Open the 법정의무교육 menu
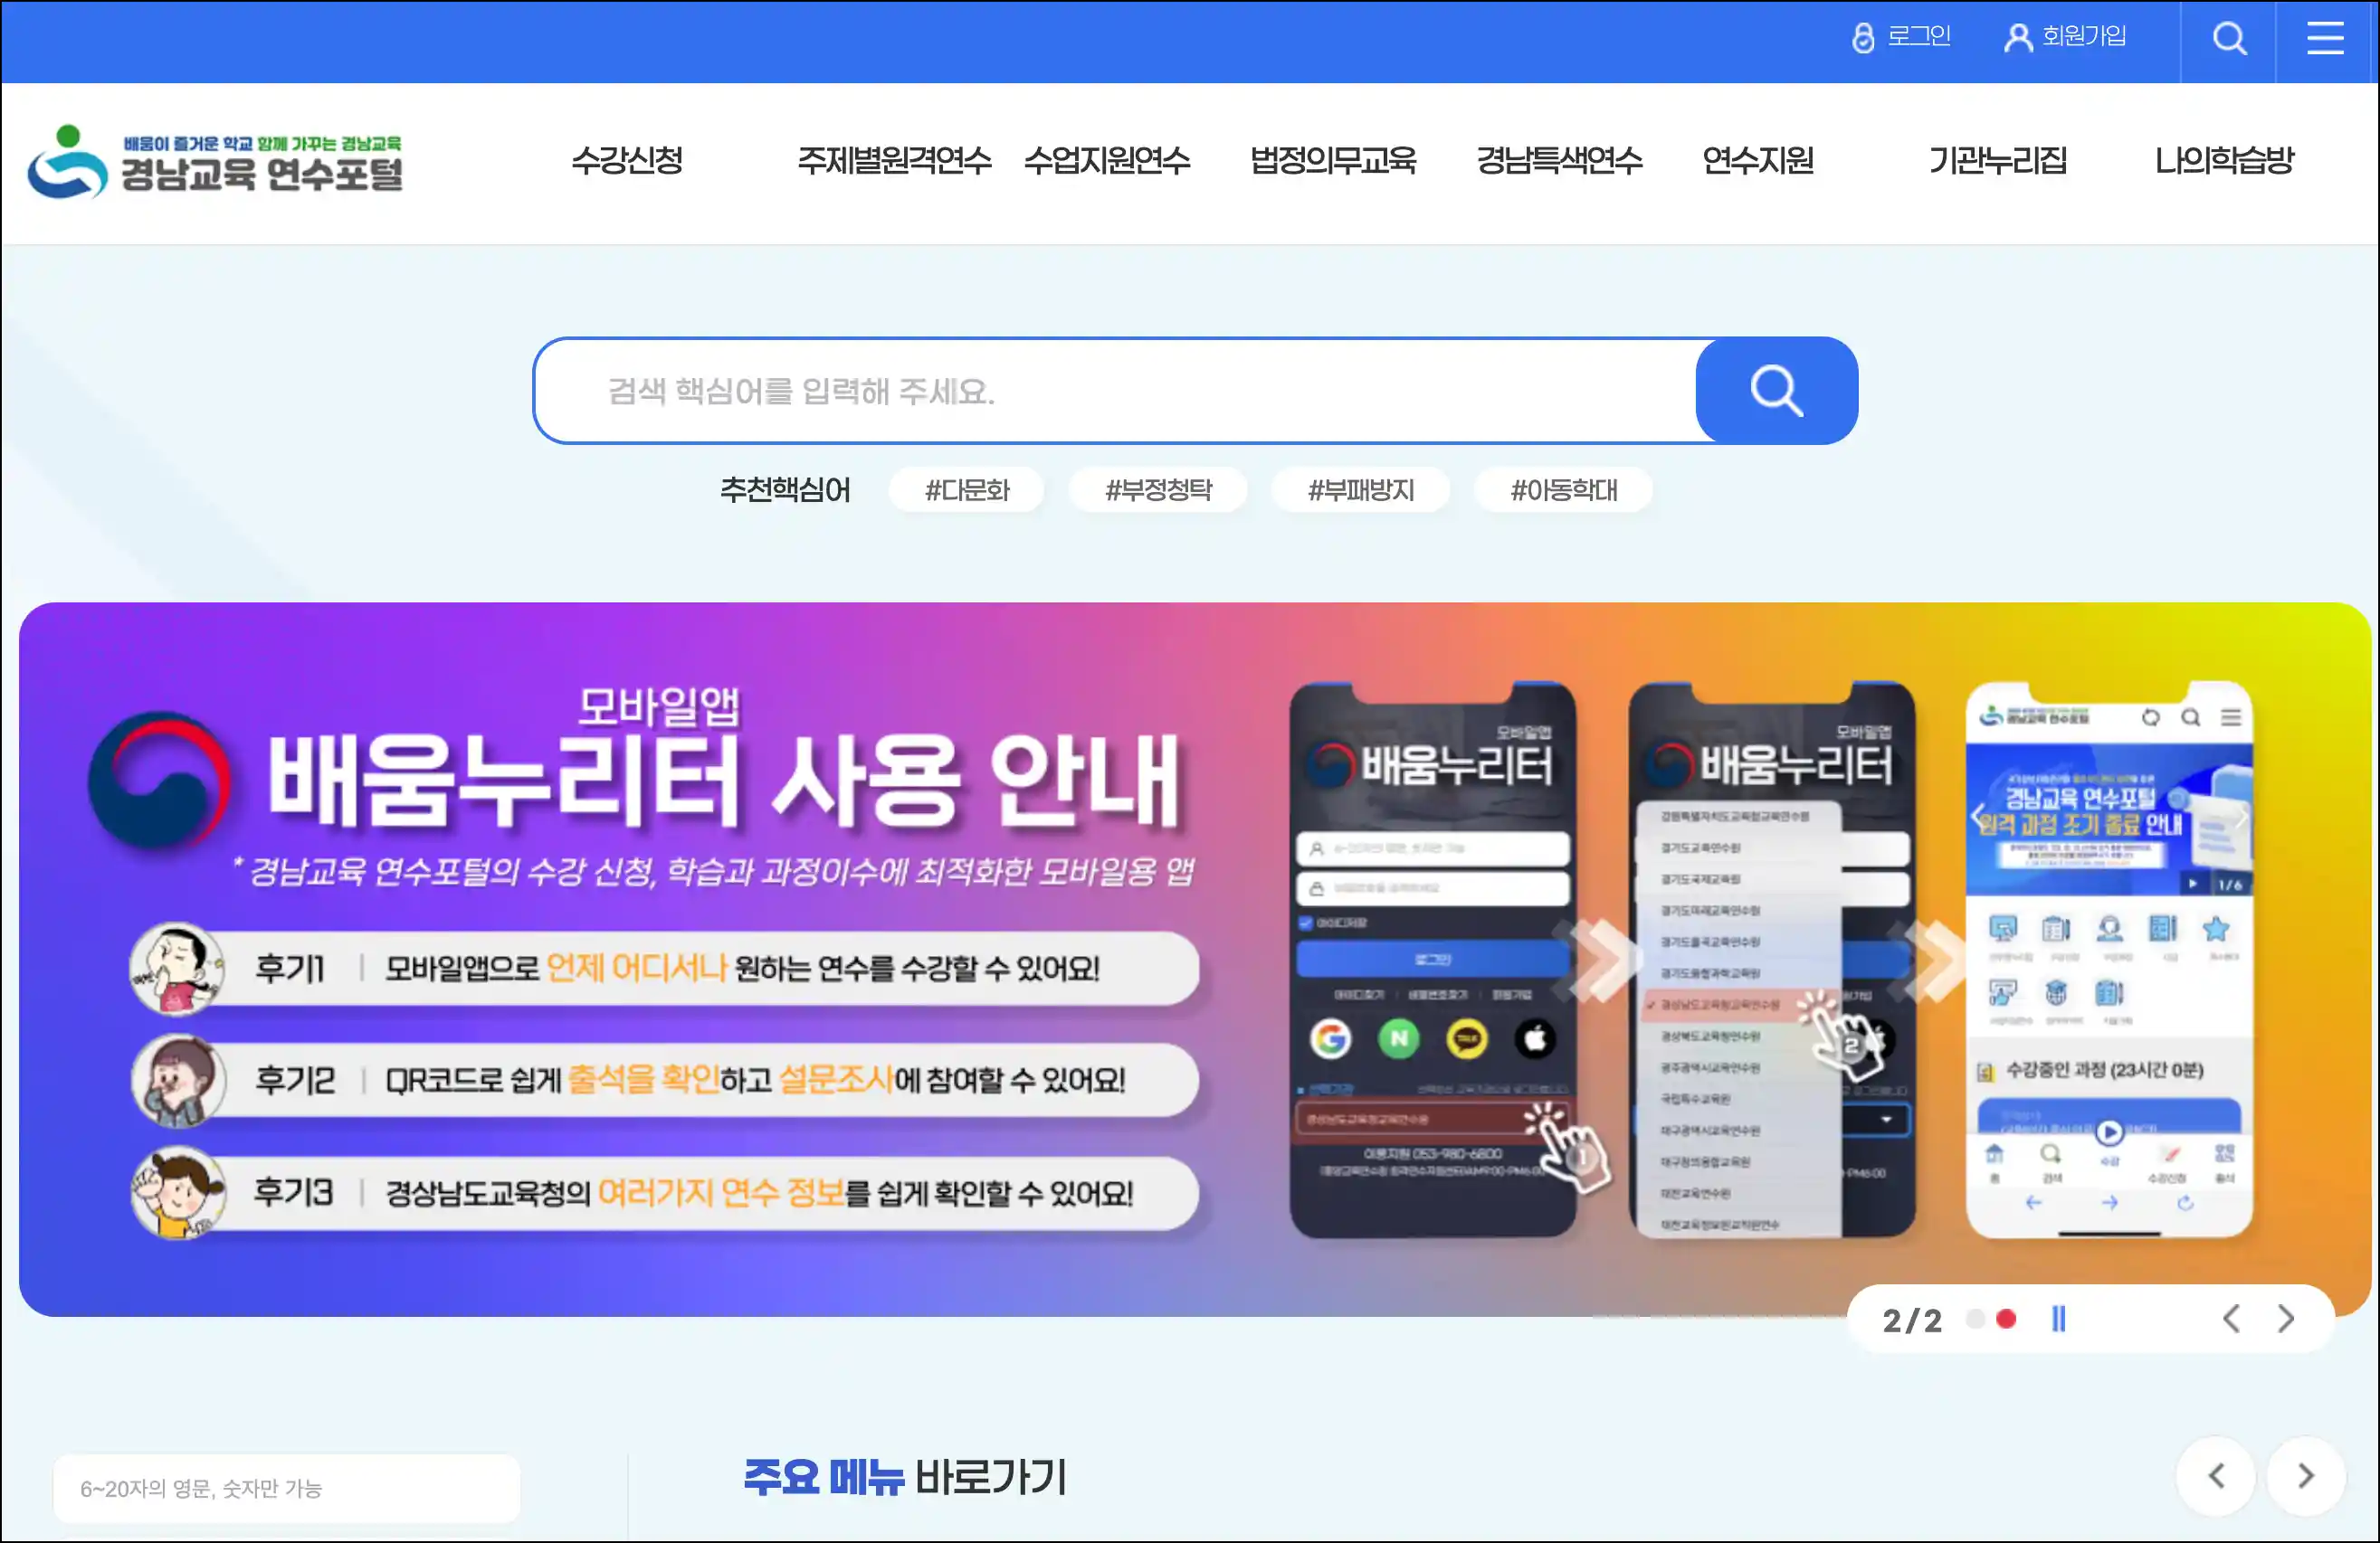Viewport: 2380px width, 1543px height. pos(1333,160)
